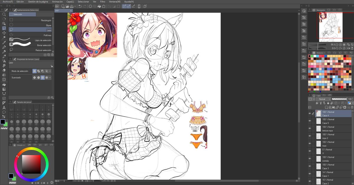Select the Eyedropper tool
354x185 pixels.
pos(4,42)
